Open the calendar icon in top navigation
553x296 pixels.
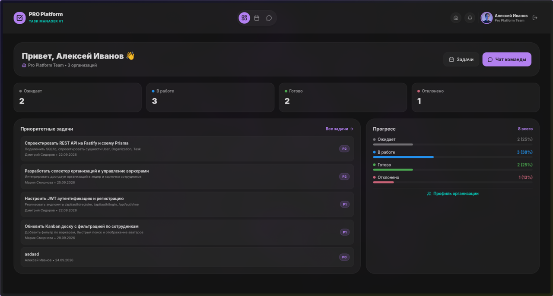[x=257, y=18]
